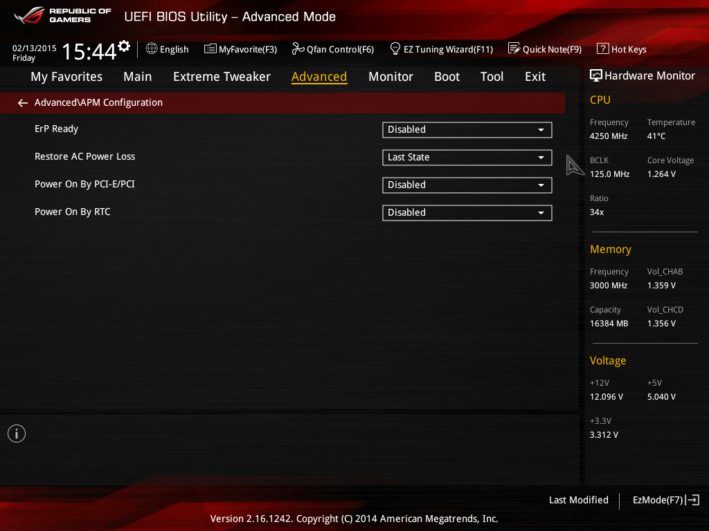Screen dimensions: 709x531
Task: Click the 02/13/2015 date text
Action: pos(35,48)
